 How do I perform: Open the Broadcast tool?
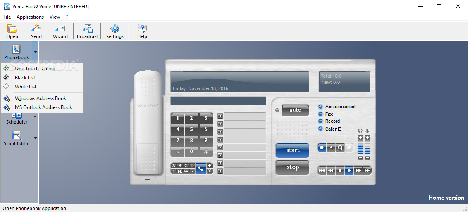[x=88, y=31]
